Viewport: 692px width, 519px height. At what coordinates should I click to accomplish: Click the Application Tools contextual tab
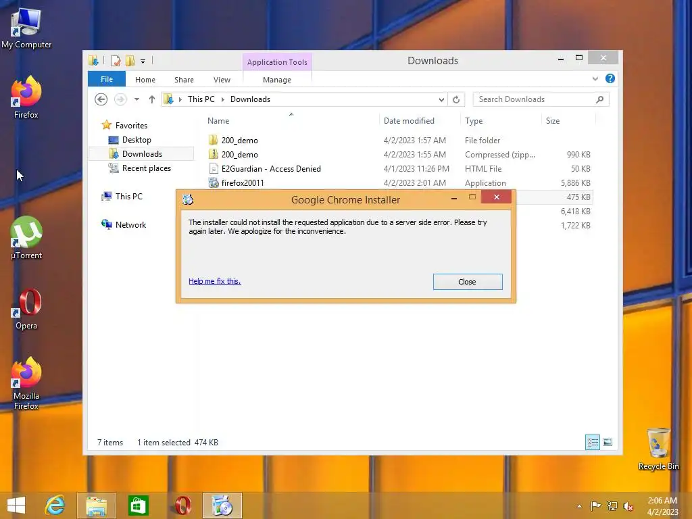pos(277,61)
